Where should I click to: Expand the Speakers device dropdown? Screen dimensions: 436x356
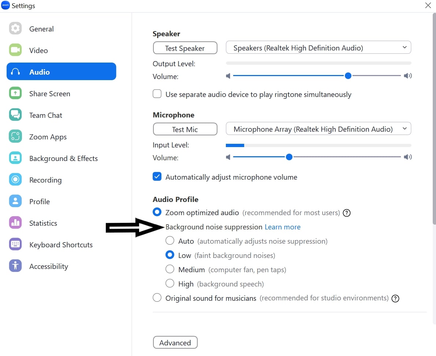[318, 48]
